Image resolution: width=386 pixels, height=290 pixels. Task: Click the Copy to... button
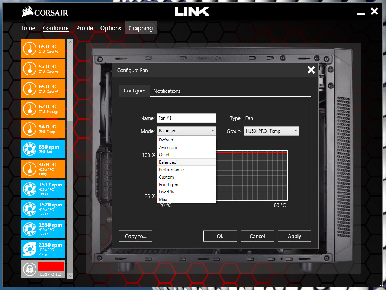coord(136,236)
